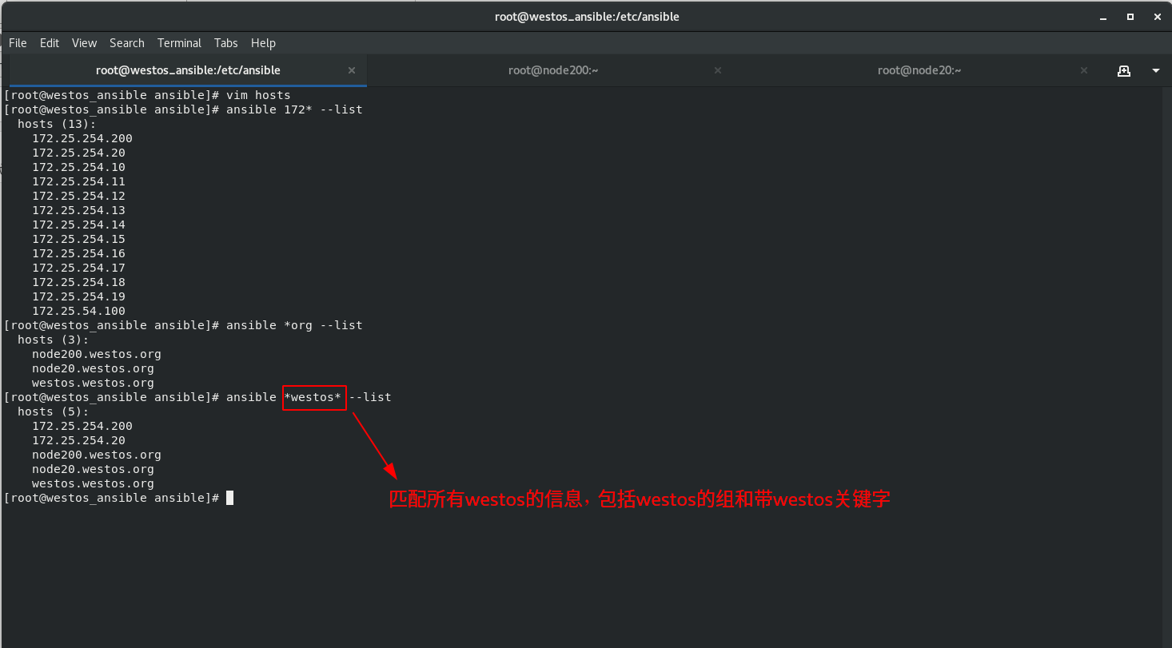Screen dimensions: 1172x648
Task: Open the Tabs menu
Action: point(226,43)
